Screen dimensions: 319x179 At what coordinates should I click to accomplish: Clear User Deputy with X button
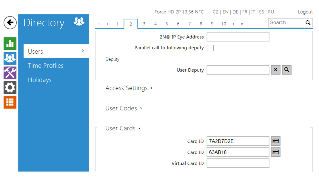coord(275,70)
